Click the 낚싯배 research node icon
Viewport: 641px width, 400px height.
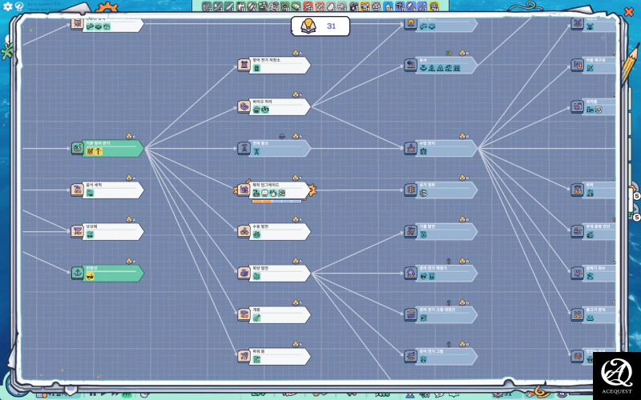click(x=78, y=231)
